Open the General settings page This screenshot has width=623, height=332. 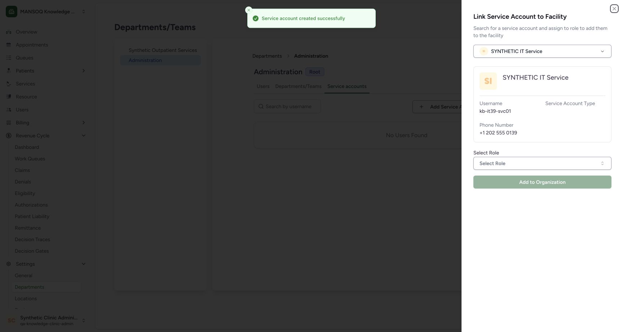pos(23,275)
